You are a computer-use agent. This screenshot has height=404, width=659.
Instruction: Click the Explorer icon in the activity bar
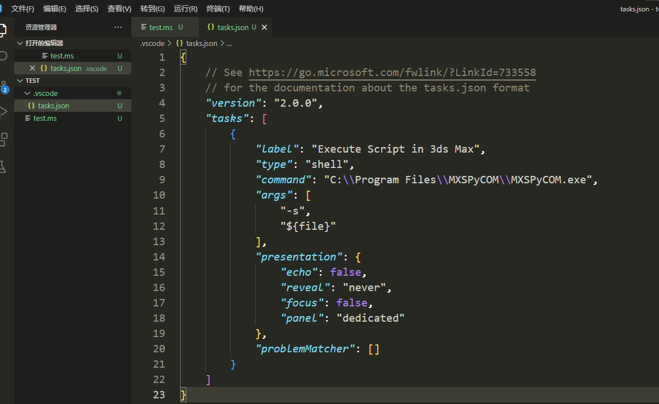[3, 30]
